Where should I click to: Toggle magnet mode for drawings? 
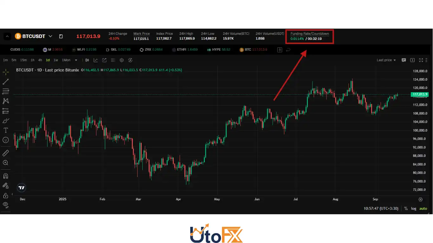tap(6, 176)
